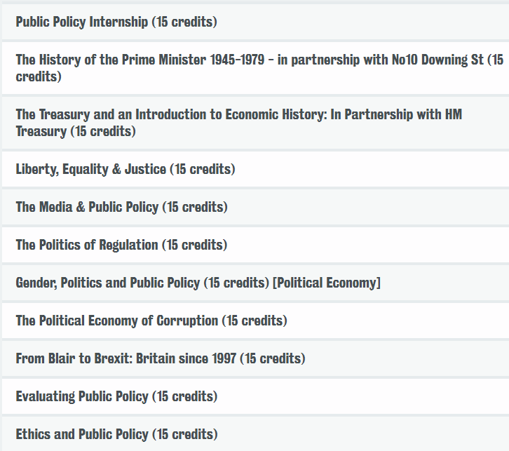Viewport: 509px width, 451px height.
Task: Click 'Britain since 1997' in Blair row
Action: click(x=186, y=359)
